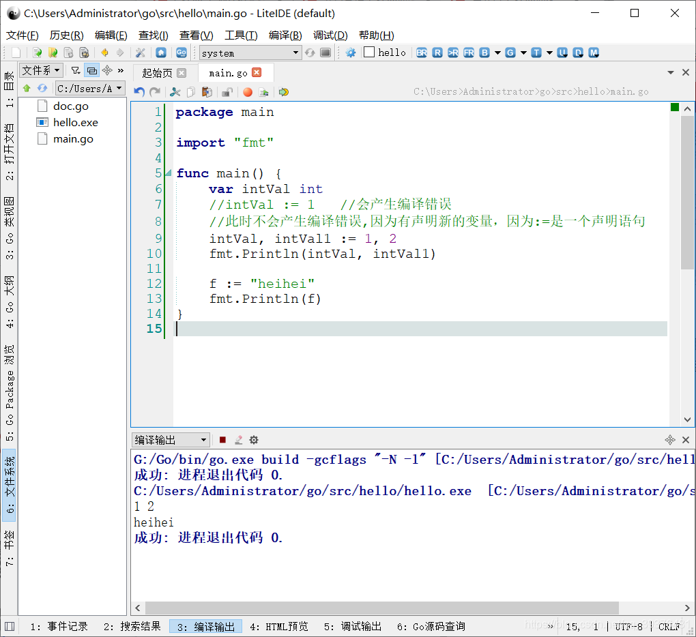Viewport: 696px width, 637px height.
Task: Switch to 1: 事件记录 bottom tab
Action: [59, 626]
